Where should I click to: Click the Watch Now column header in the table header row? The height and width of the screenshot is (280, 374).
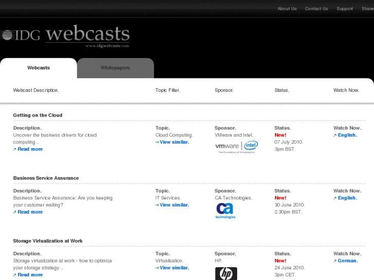click(346, 90)
